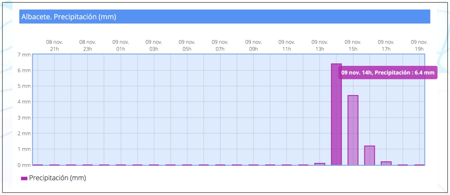The height and width of the screenshot is (195, 450).
Task: Click the zero bar at 09 nov. 07h
Action: coord(220,165)
